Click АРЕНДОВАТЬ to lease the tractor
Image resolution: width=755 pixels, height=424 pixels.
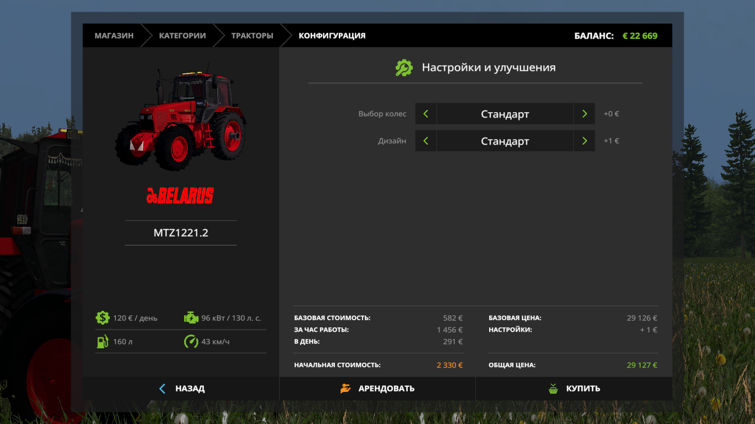click(x=377, y=389)
